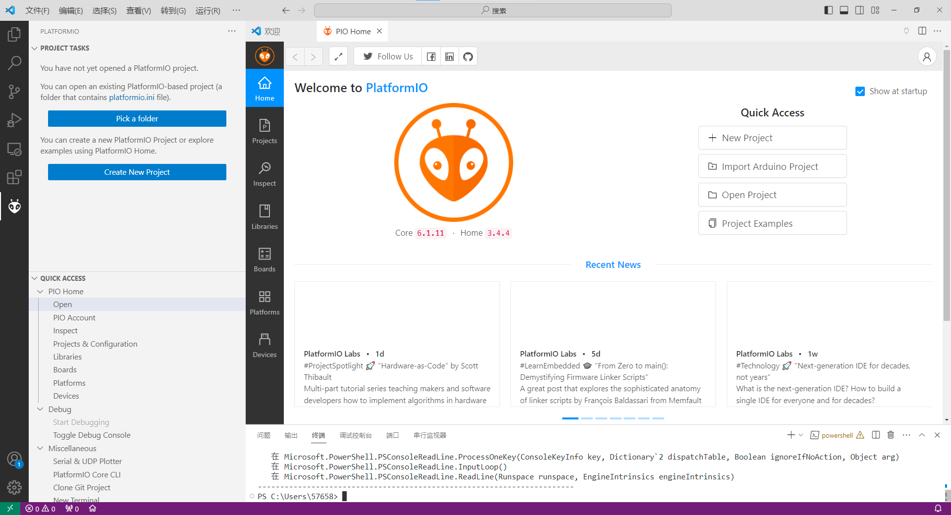Screen dimensions: 951x515
Task: Select last news carousel indicator
Action: point(658,418)
